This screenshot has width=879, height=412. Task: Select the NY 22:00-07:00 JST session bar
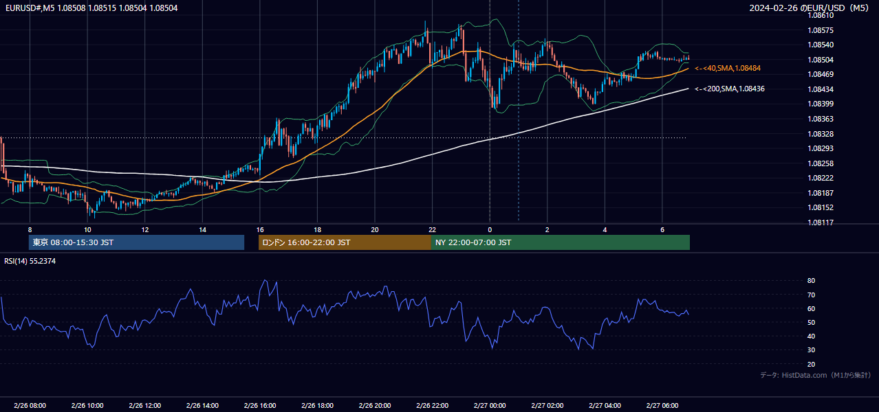(x=561, y=242)
